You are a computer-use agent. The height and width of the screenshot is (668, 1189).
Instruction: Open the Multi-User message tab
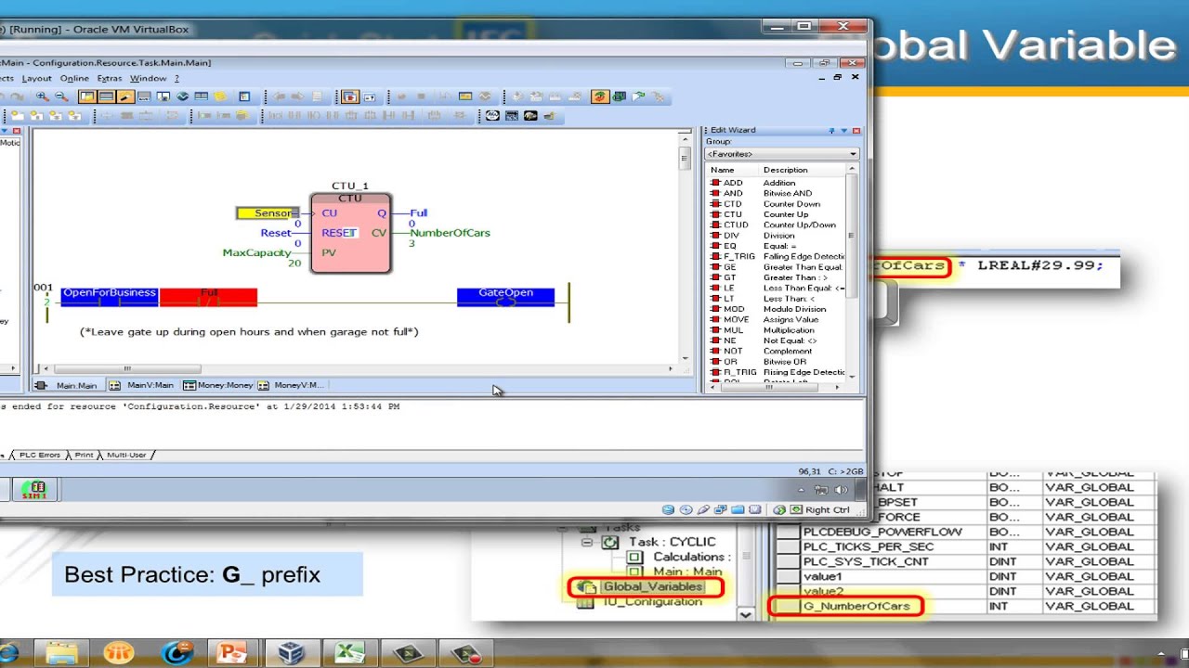[x=127, y=455]
